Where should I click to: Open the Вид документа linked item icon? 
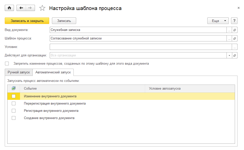pos(235,30)
